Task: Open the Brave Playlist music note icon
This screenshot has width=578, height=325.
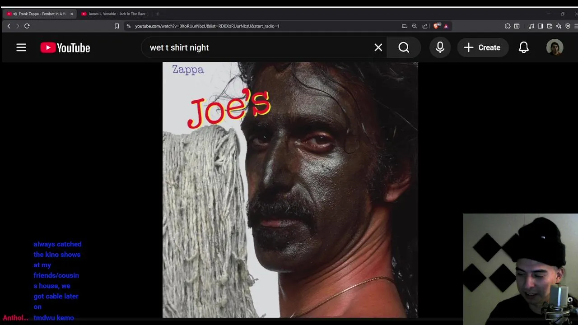Action: click(531, 26)
